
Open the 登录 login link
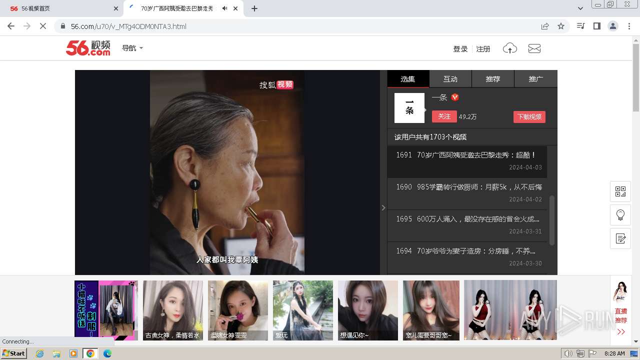click(460, 49)
